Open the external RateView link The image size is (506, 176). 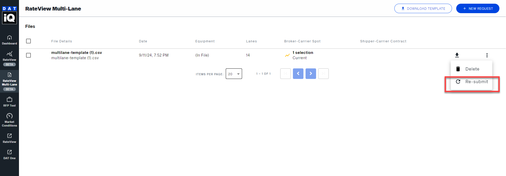[x=9, y=138]
